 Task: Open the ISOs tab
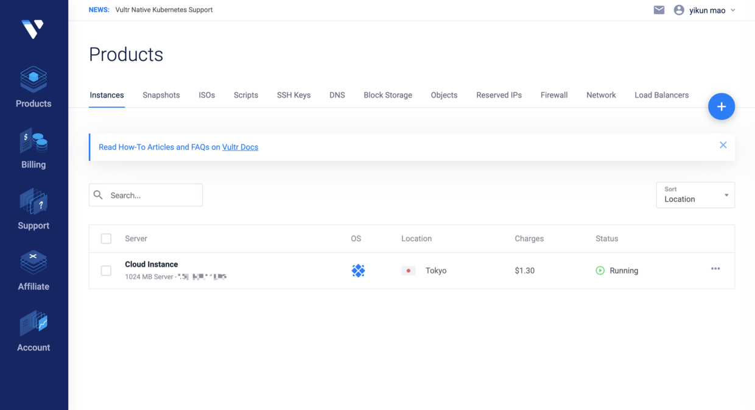tap(206, 95)
